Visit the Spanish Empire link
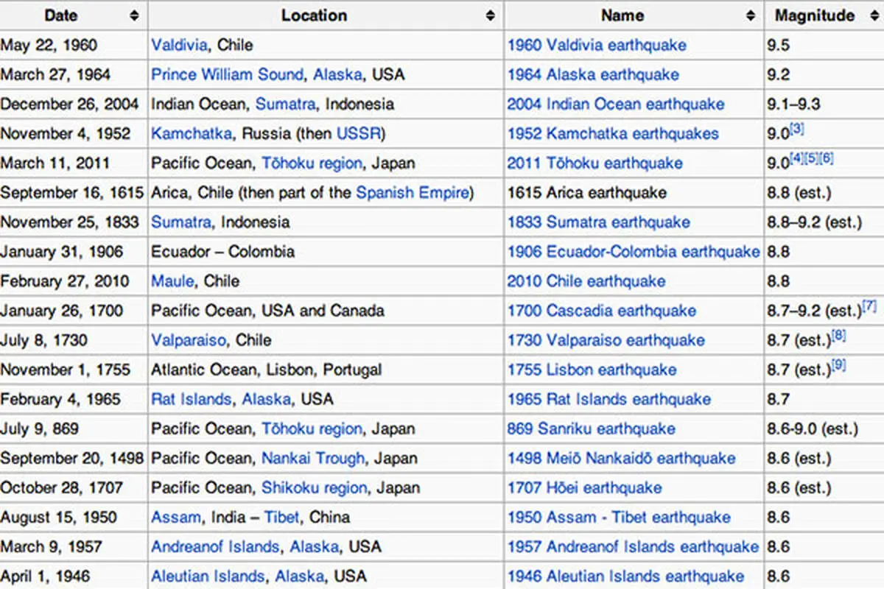Screen dimensions: 884x589 coord(413,192)
